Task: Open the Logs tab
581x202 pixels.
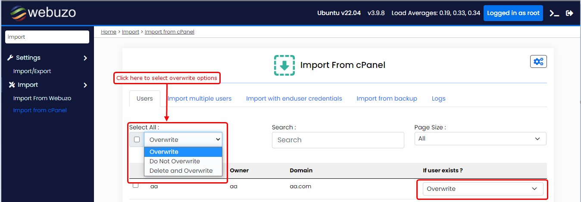Action: (438, 98)
